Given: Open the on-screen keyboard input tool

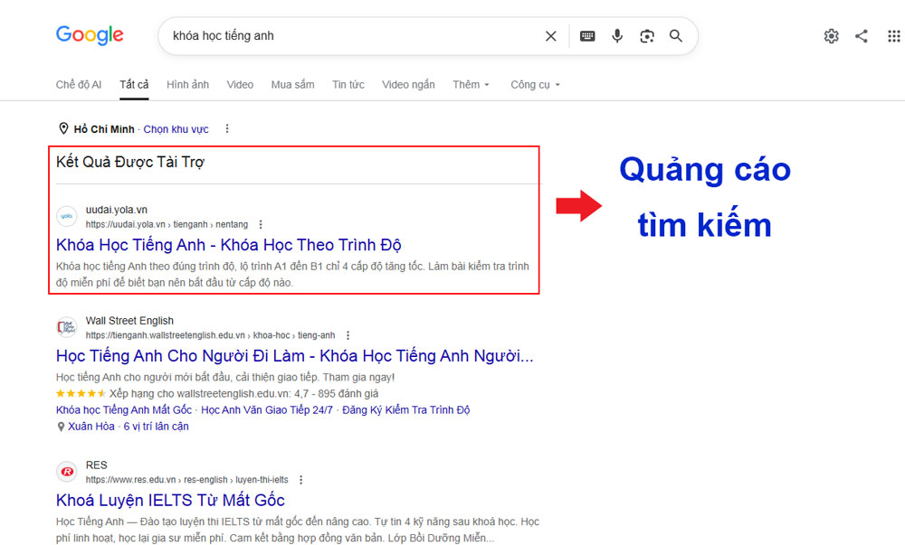Looking at the screenshot, I should (587, 36).
